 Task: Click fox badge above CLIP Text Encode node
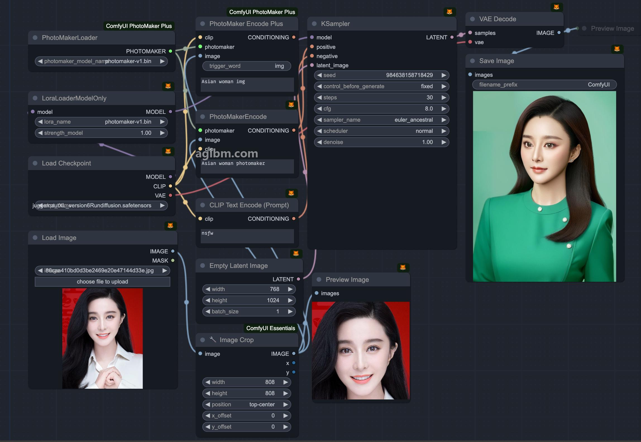tap(291, 193)
